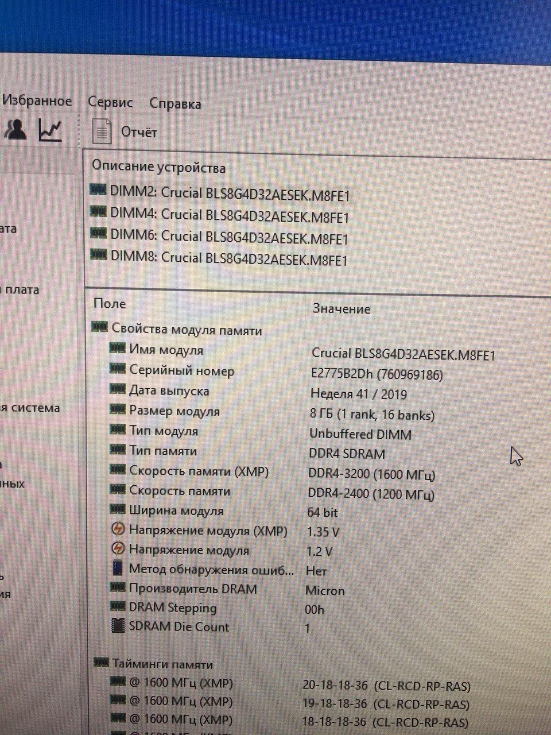Image resolution: width=551 pixels, height=735 pixels.
Task: Open the Отчёт report button
Action: [139, 132]
